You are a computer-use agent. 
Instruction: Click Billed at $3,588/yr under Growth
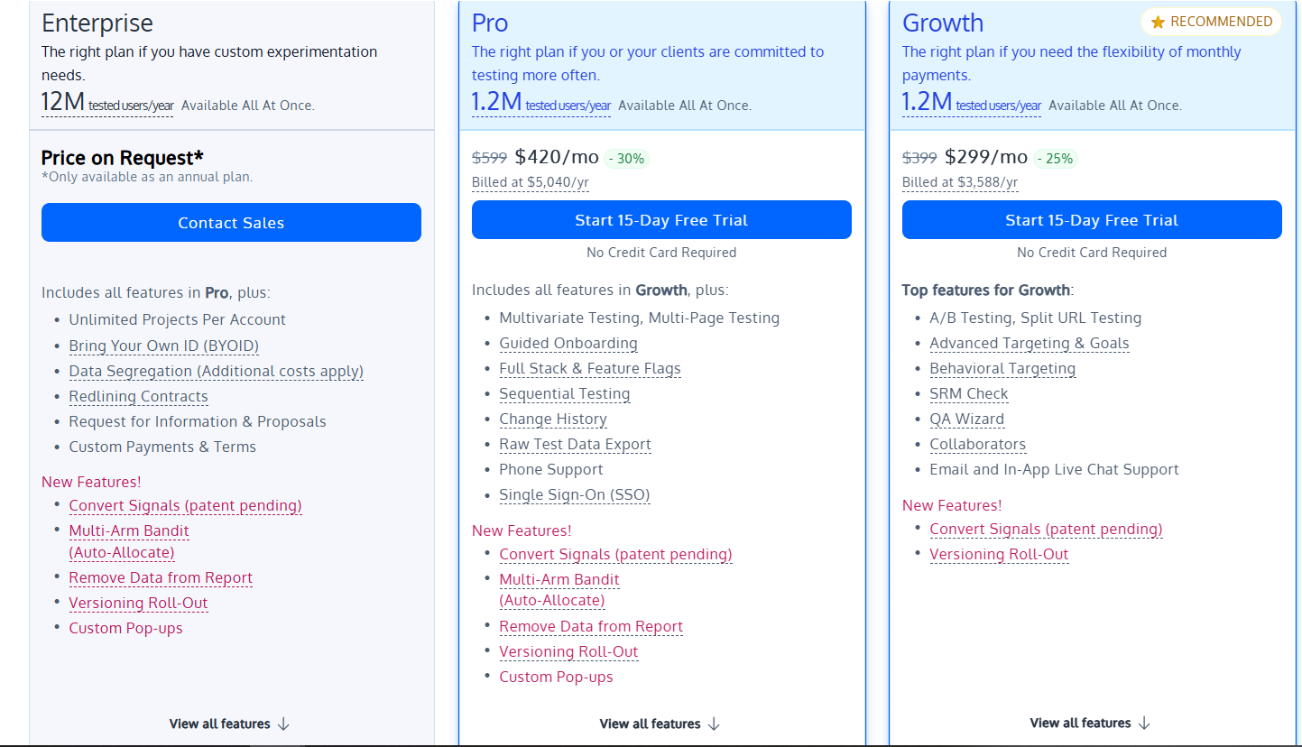[x=959, y=182]
